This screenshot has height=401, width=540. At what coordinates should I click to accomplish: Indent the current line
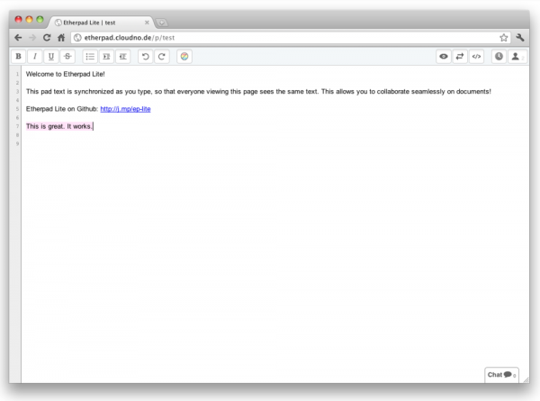click(106, 56)
